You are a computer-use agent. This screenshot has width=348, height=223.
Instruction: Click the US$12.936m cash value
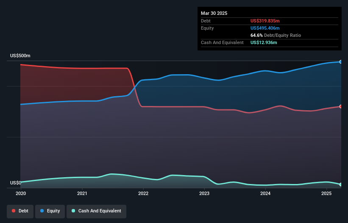point(264,42)
